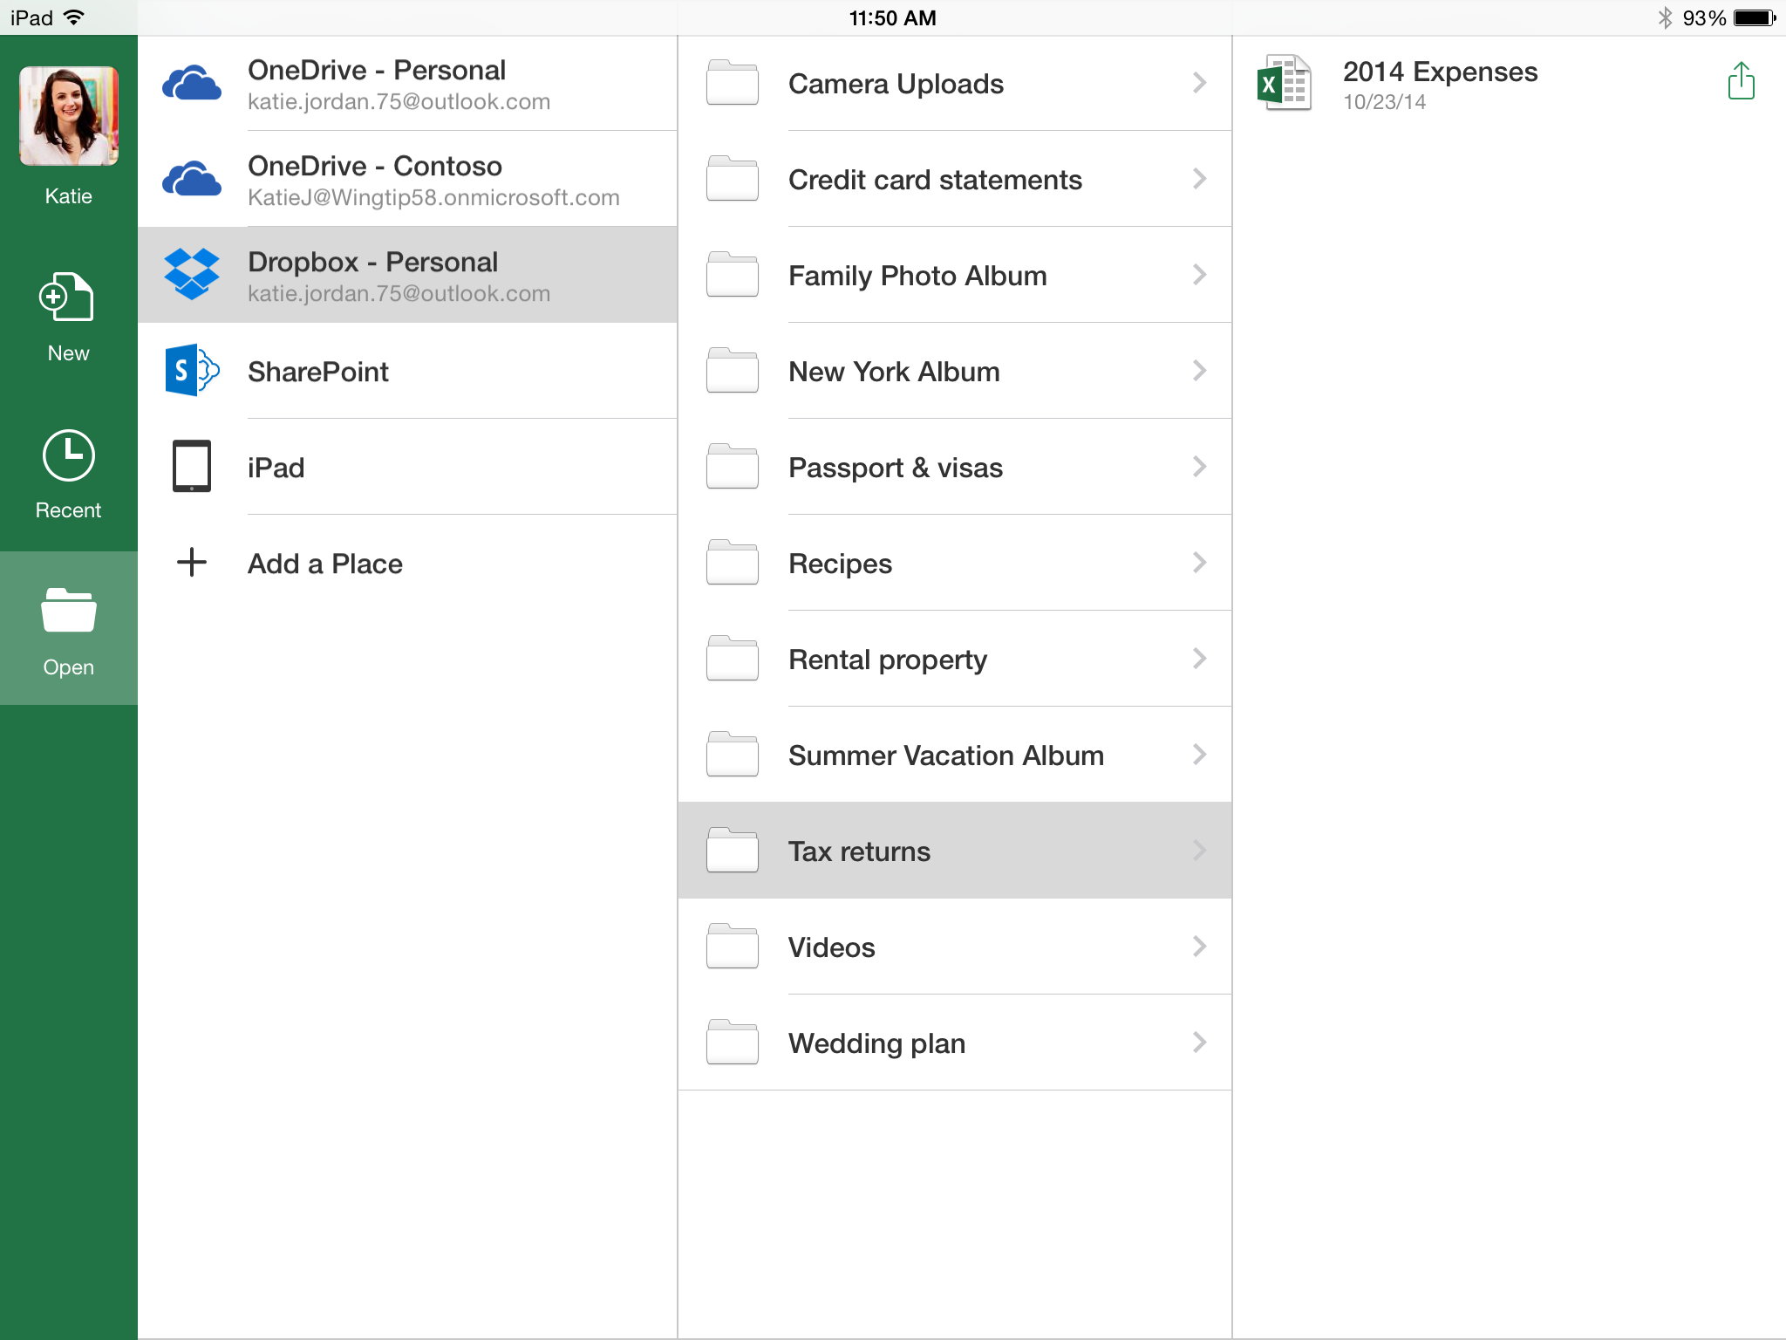Select OneDrive - Contoso location
This screenshot has height=1340, width=1786.
click(407, 179)
